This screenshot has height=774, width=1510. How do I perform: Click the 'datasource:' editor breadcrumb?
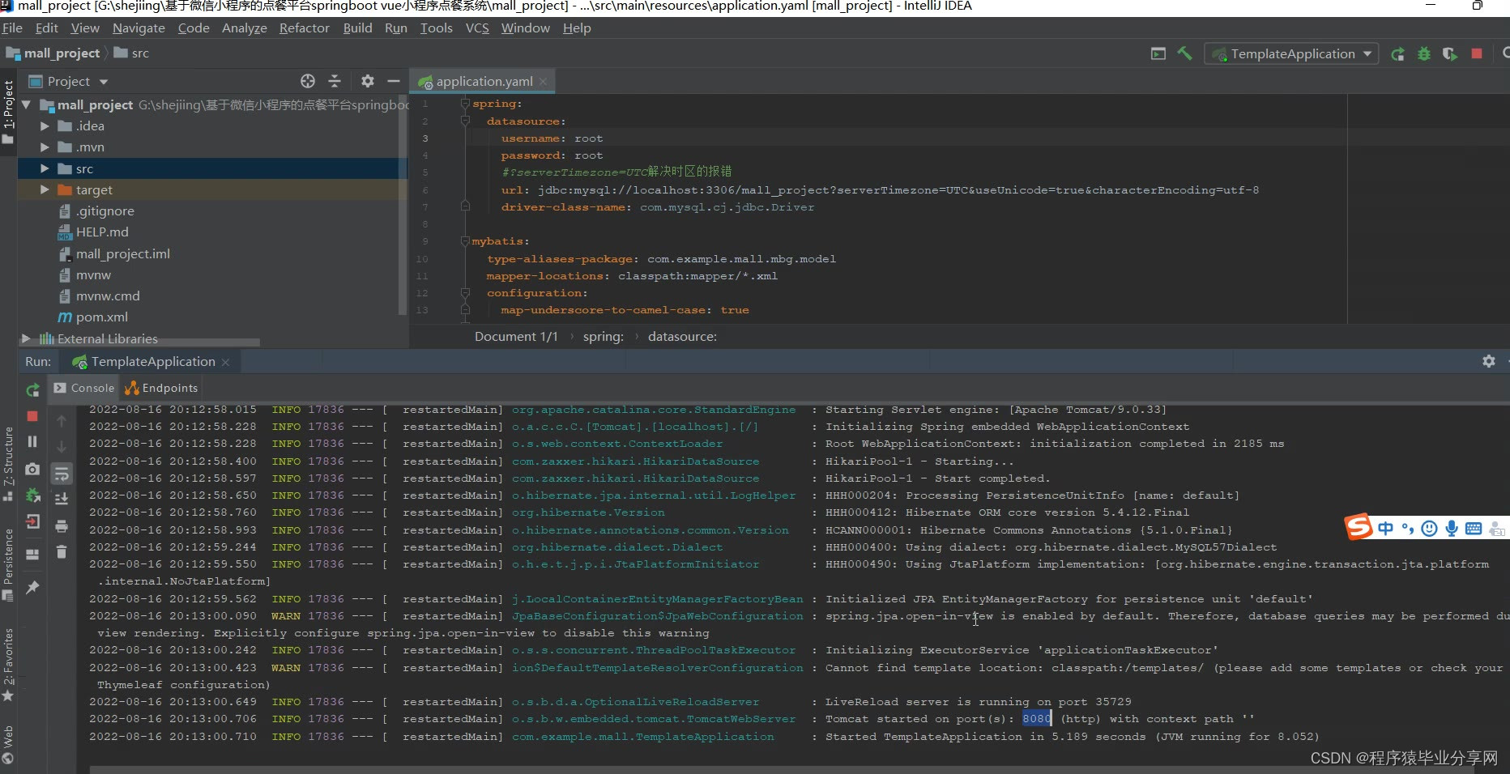click(682, 337)
